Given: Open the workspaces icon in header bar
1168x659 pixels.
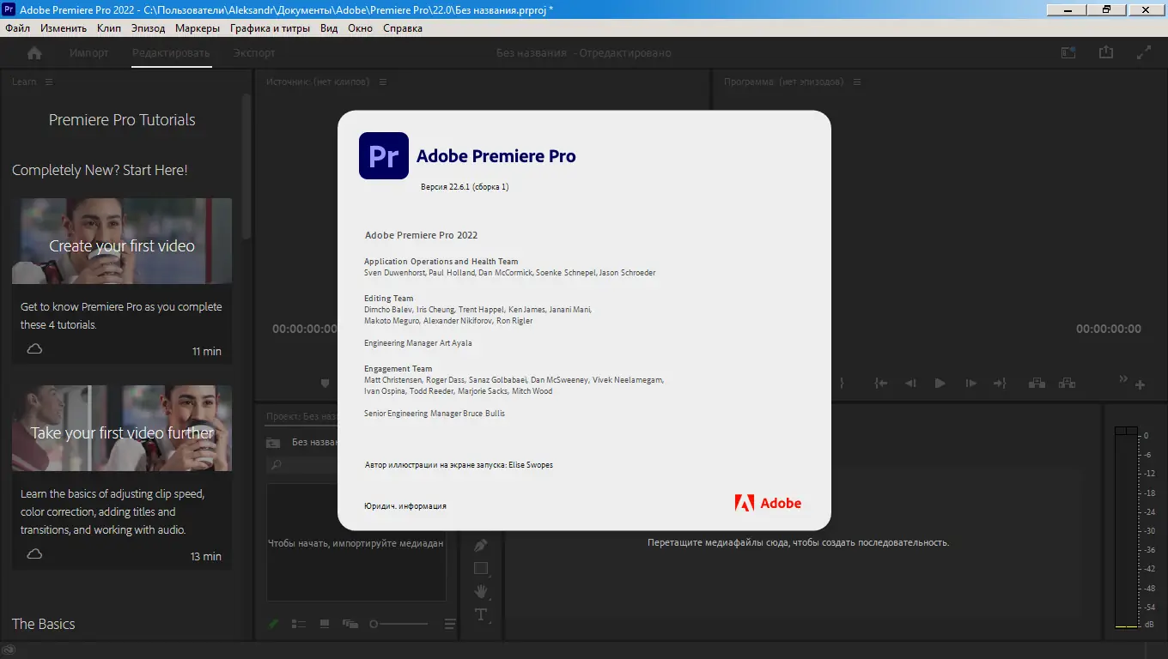Looking at the screenshot, I should tap(1068, 52).
